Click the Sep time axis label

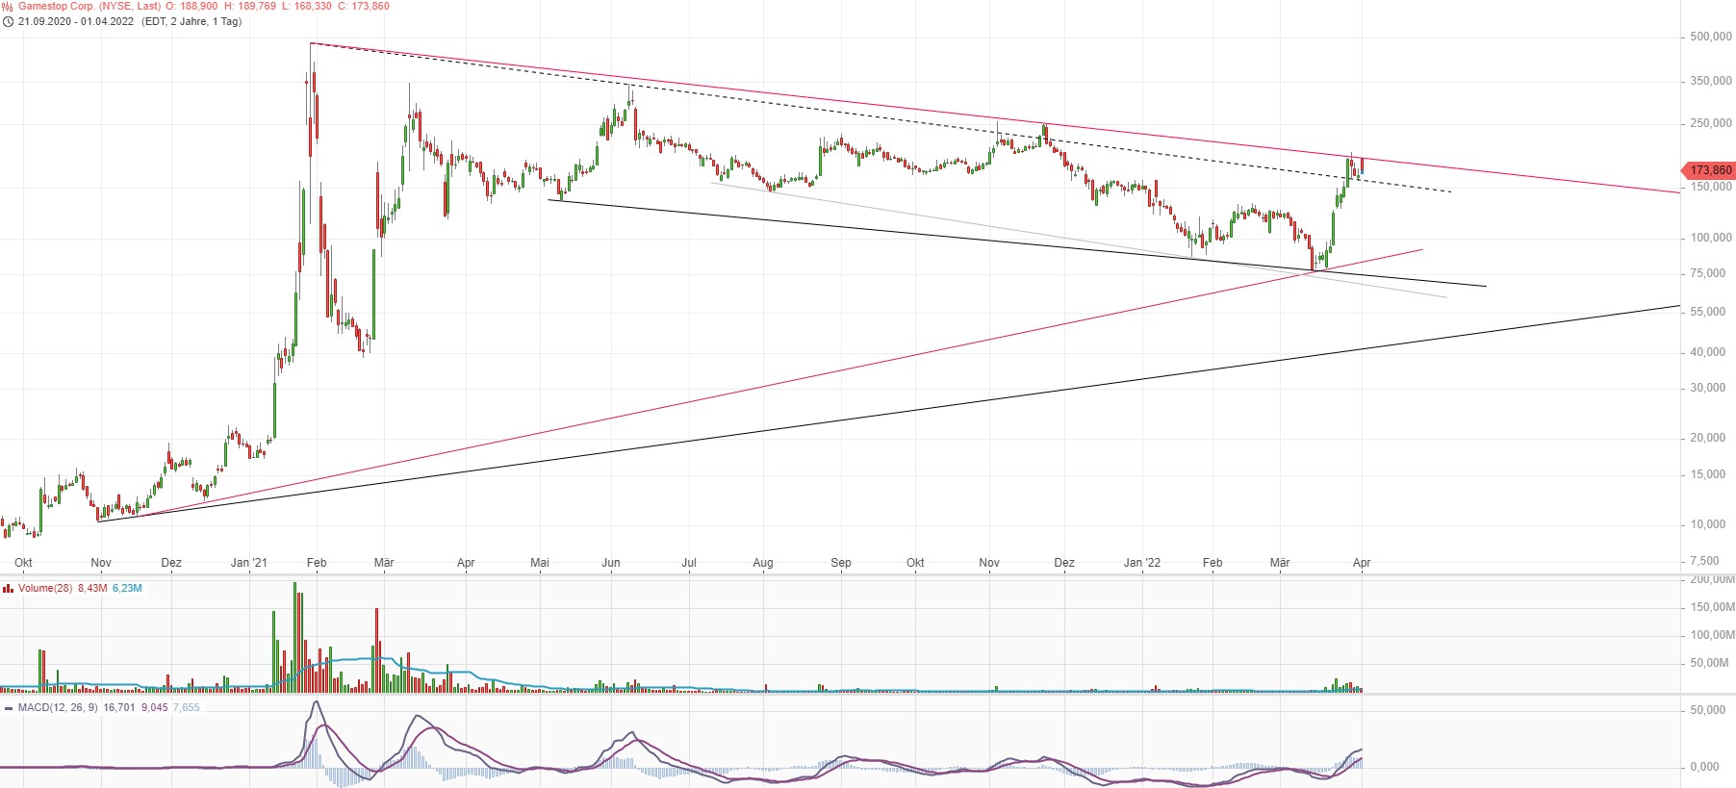(x=841, y=563)
